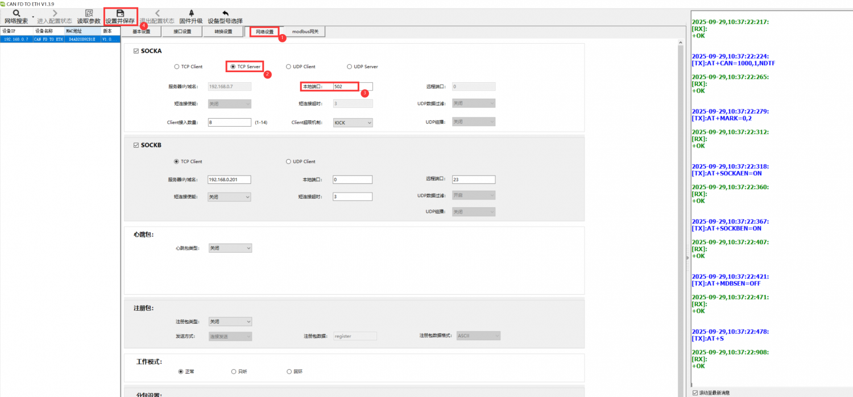Click the 网络搜索 magnifier icon

[x=16, y=13]
